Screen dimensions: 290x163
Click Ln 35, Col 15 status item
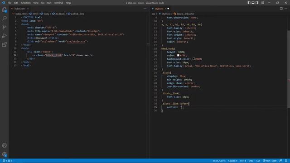pyautogui.click(x=219, y=161)
